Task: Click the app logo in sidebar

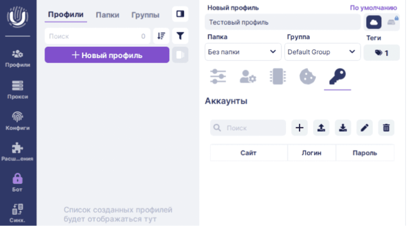Action: click(x=18, y=17)
